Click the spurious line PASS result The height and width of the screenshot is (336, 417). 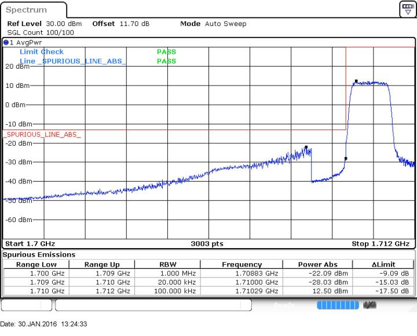coord(166,61)
